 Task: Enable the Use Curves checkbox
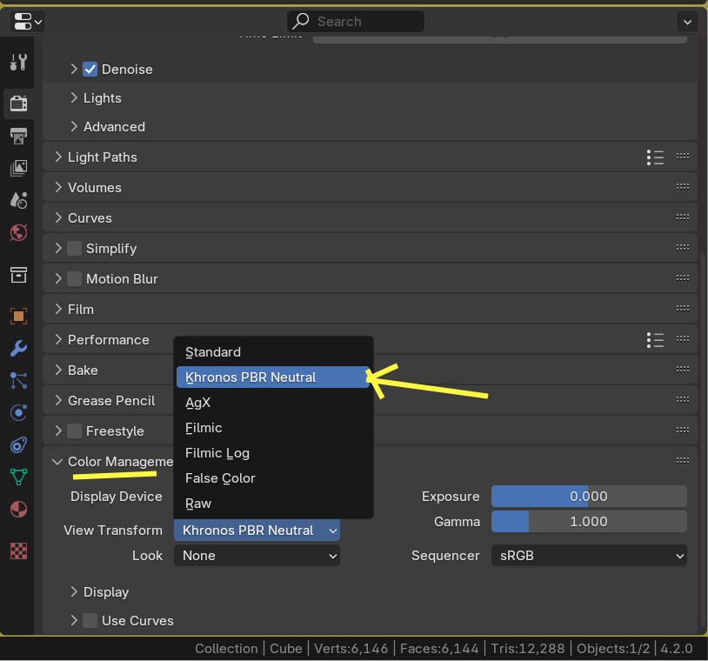(90, 621)
